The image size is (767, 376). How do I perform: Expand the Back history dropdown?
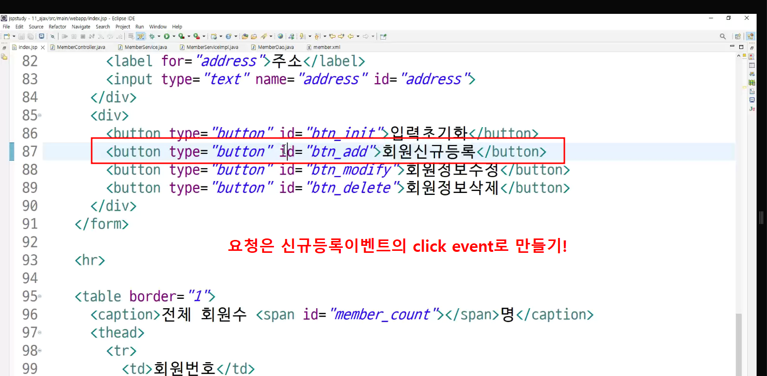pos(358,36)
